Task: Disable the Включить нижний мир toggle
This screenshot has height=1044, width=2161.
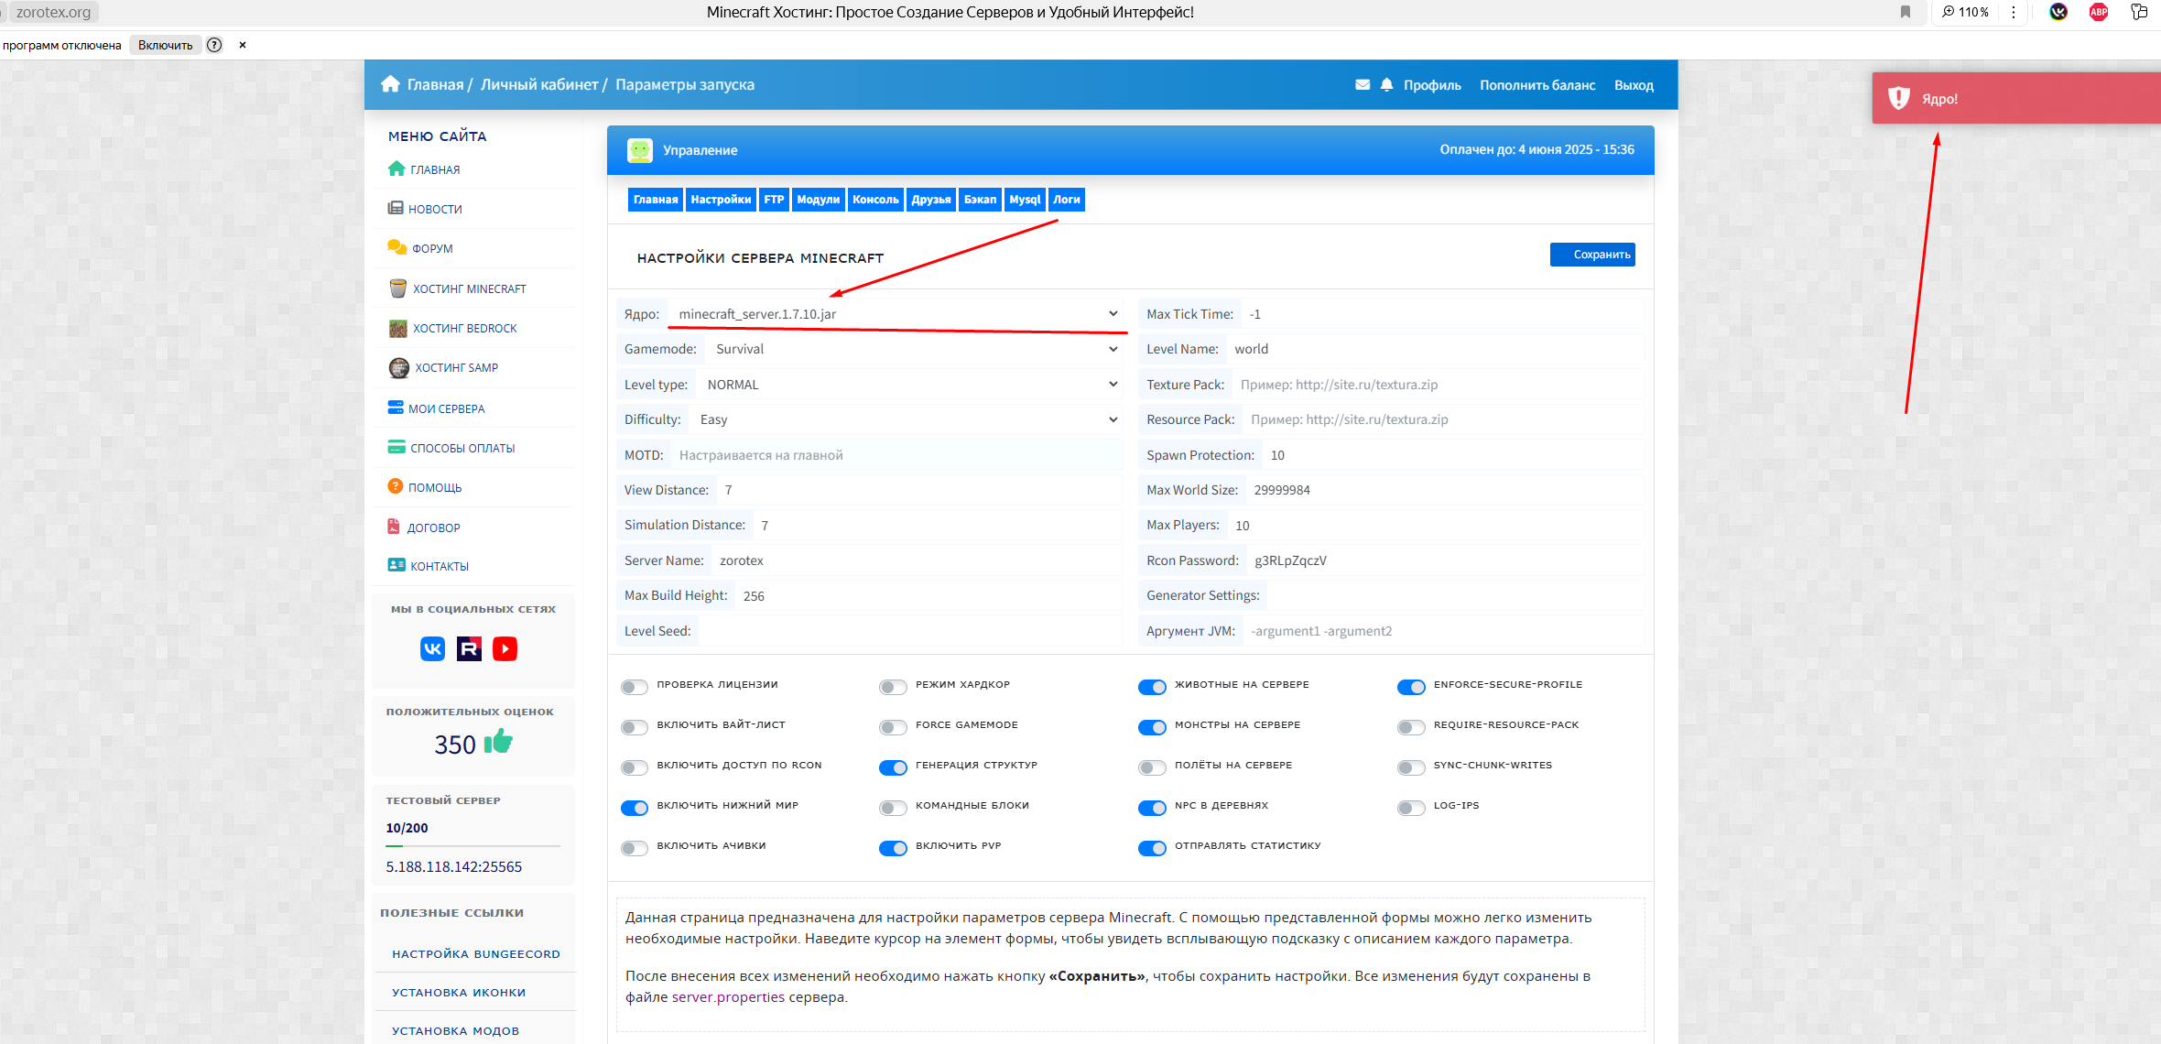Action: pyautogui.click(x=634, y=807)
